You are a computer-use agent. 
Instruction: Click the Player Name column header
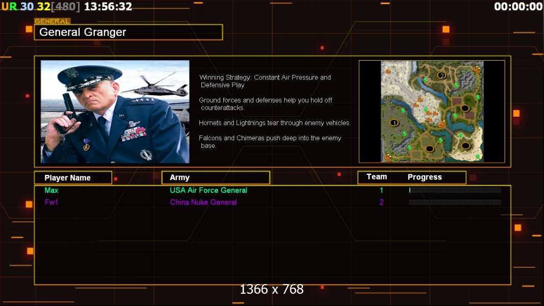(73, 177)
